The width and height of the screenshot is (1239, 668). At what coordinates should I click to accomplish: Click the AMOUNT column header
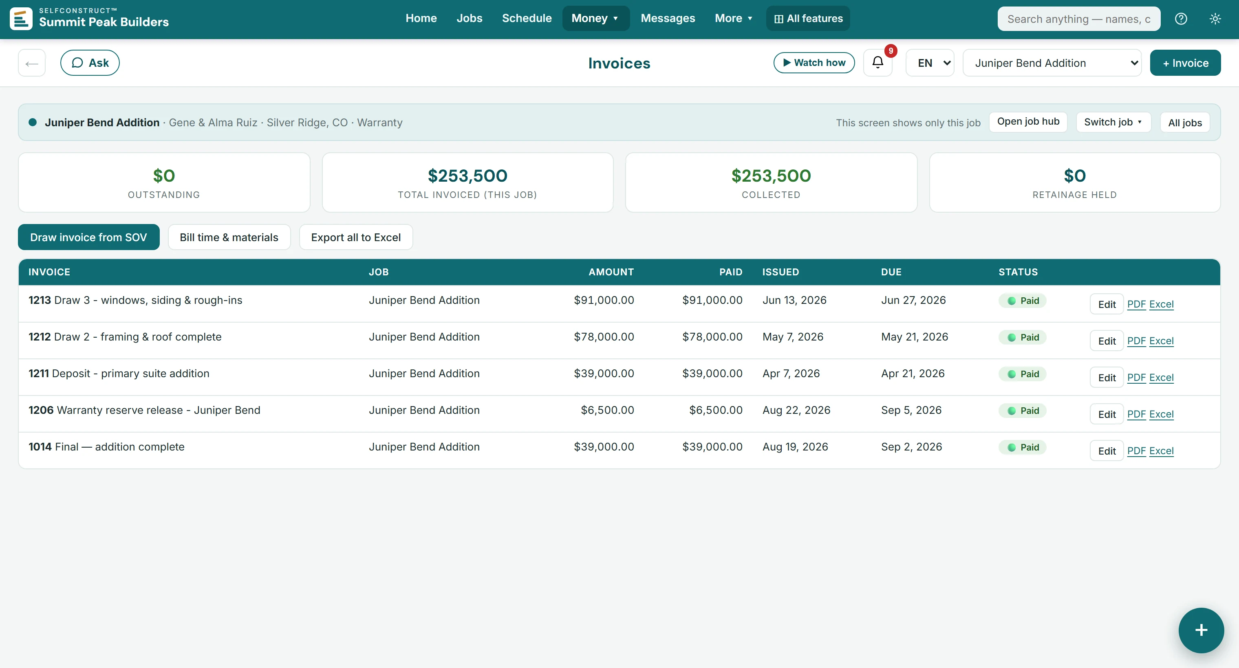(611, 272)
